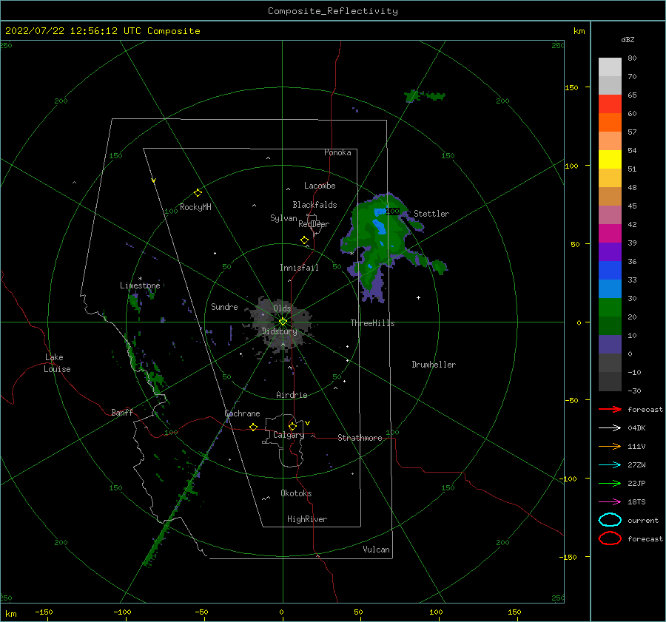Click the Sylvan label
Viewport: 666px width, 622px height.
283,218
